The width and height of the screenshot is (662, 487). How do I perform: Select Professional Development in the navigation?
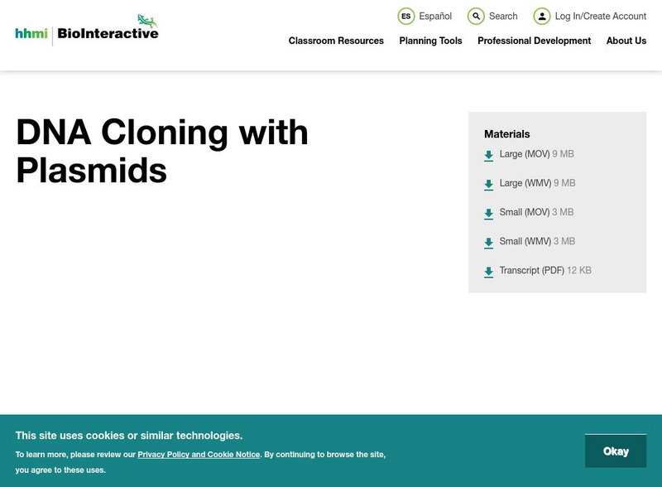(535, 41)
